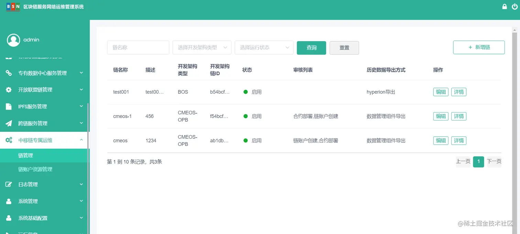Click the 历史数据导出方式 column header

tap(386, 70)
